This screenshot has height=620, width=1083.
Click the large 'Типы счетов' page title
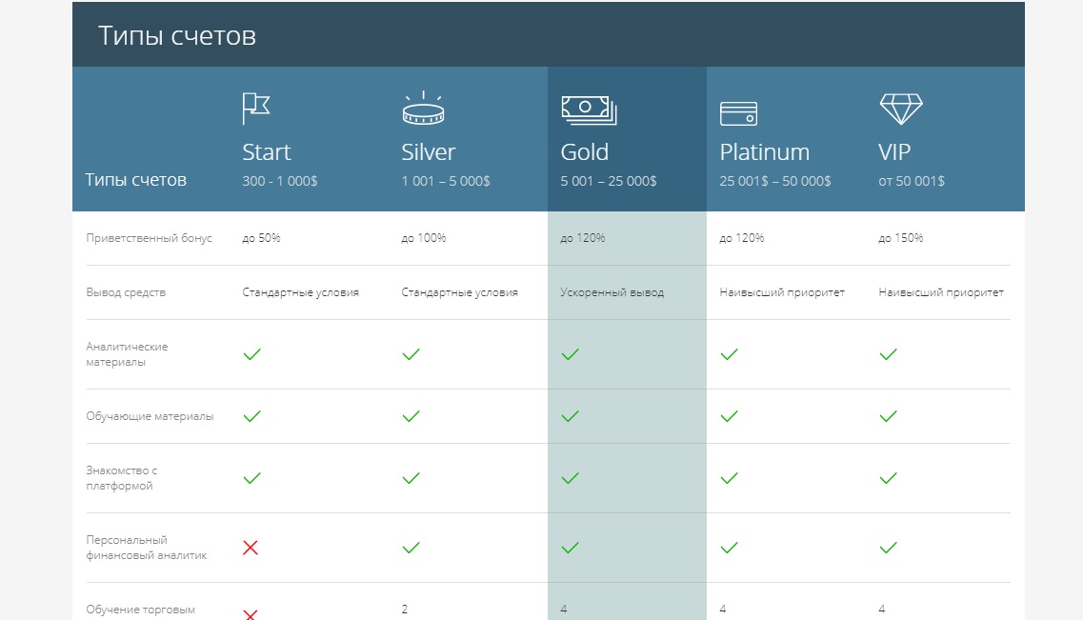tap(177, 35)
